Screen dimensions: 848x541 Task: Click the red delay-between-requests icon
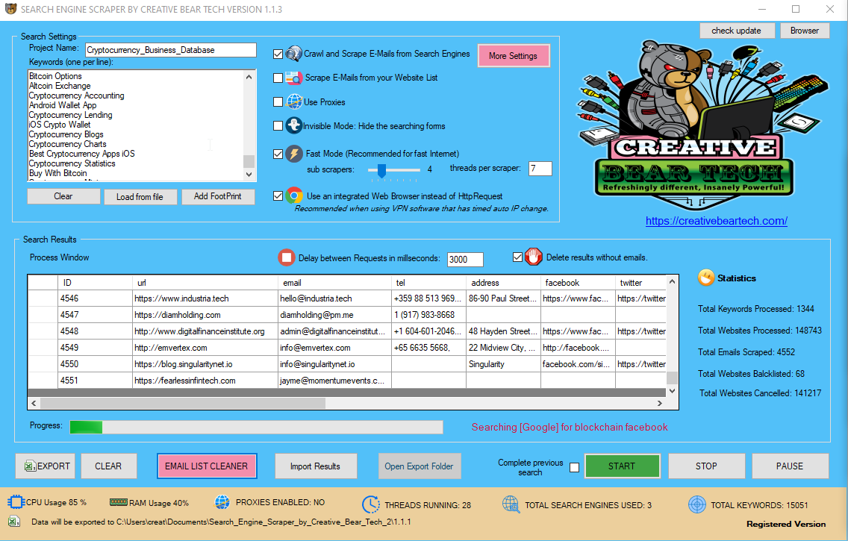tap(287, 257)
